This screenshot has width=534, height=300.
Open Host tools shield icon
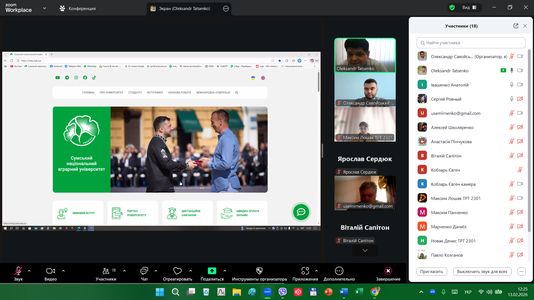point(259,271)
